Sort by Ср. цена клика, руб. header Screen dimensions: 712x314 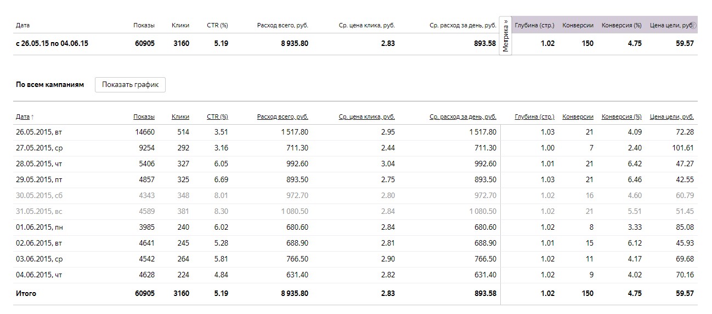click(x=366, y=117)
